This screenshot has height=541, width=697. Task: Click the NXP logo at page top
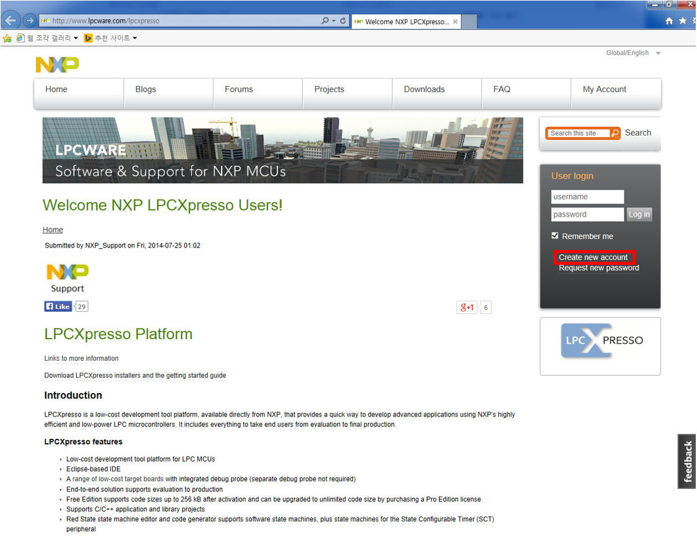[58, 64]
